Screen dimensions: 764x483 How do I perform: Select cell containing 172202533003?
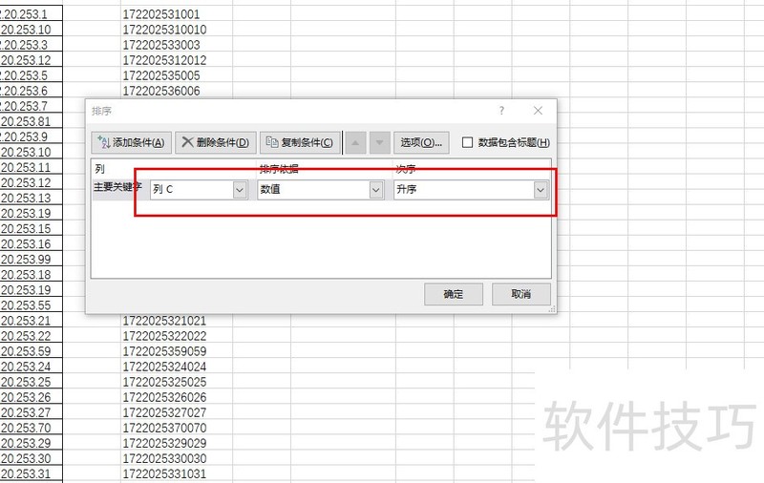[x=177, y=45]
